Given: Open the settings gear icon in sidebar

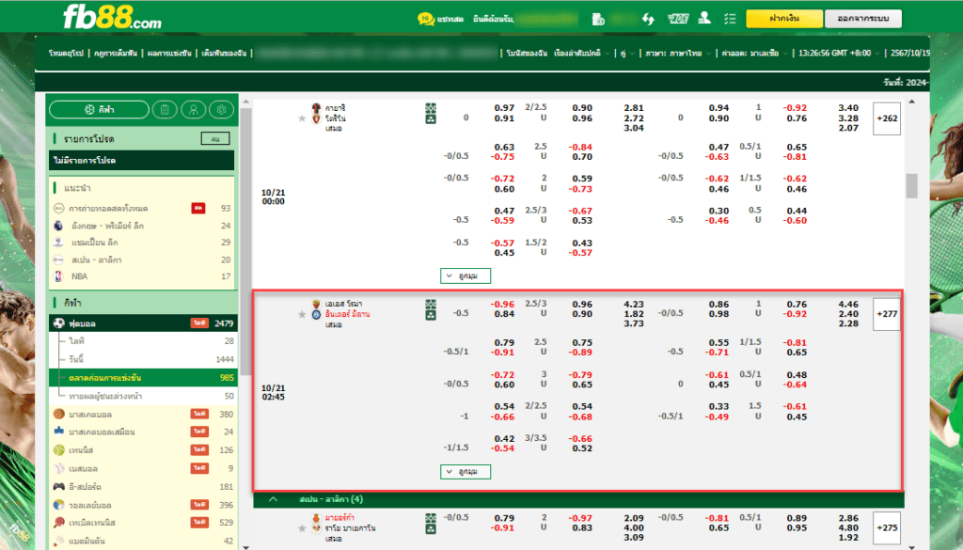Looking at the screenshot, I should [221, 110].
